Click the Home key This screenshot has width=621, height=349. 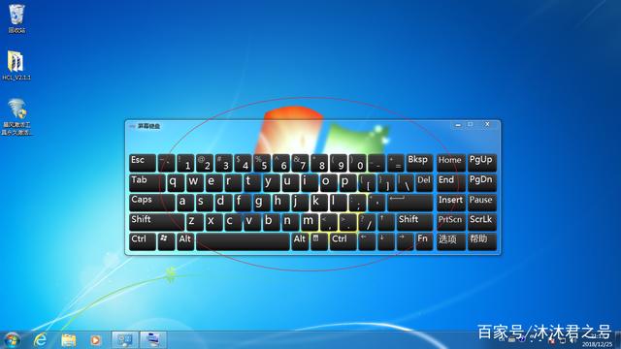click(x=450, y=163)
